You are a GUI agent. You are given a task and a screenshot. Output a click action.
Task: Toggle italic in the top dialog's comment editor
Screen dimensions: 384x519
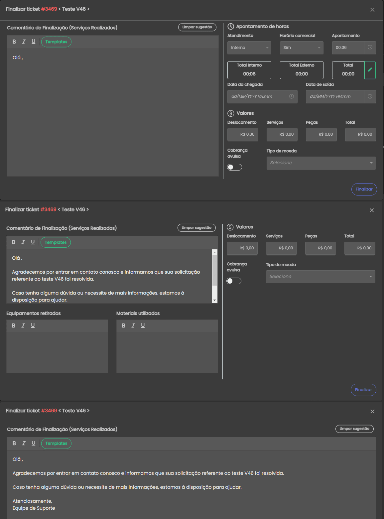coord(24,42)
